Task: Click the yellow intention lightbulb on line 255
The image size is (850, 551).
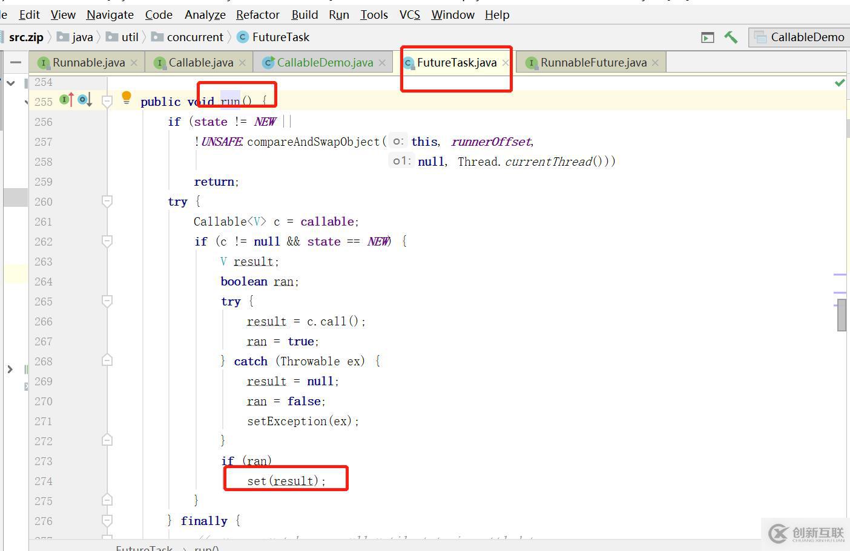Action: tap(127, 97)
